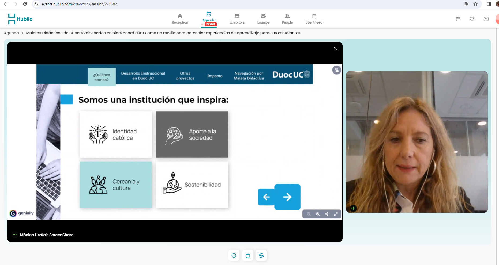This screenshot has width=499, height=265.
Task: Open the Lounge tab
Action: [263, 19]
